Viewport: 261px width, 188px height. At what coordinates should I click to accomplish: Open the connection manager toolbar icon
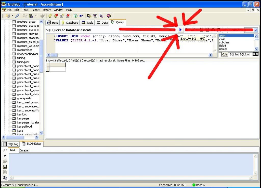(x=8, y=16)
